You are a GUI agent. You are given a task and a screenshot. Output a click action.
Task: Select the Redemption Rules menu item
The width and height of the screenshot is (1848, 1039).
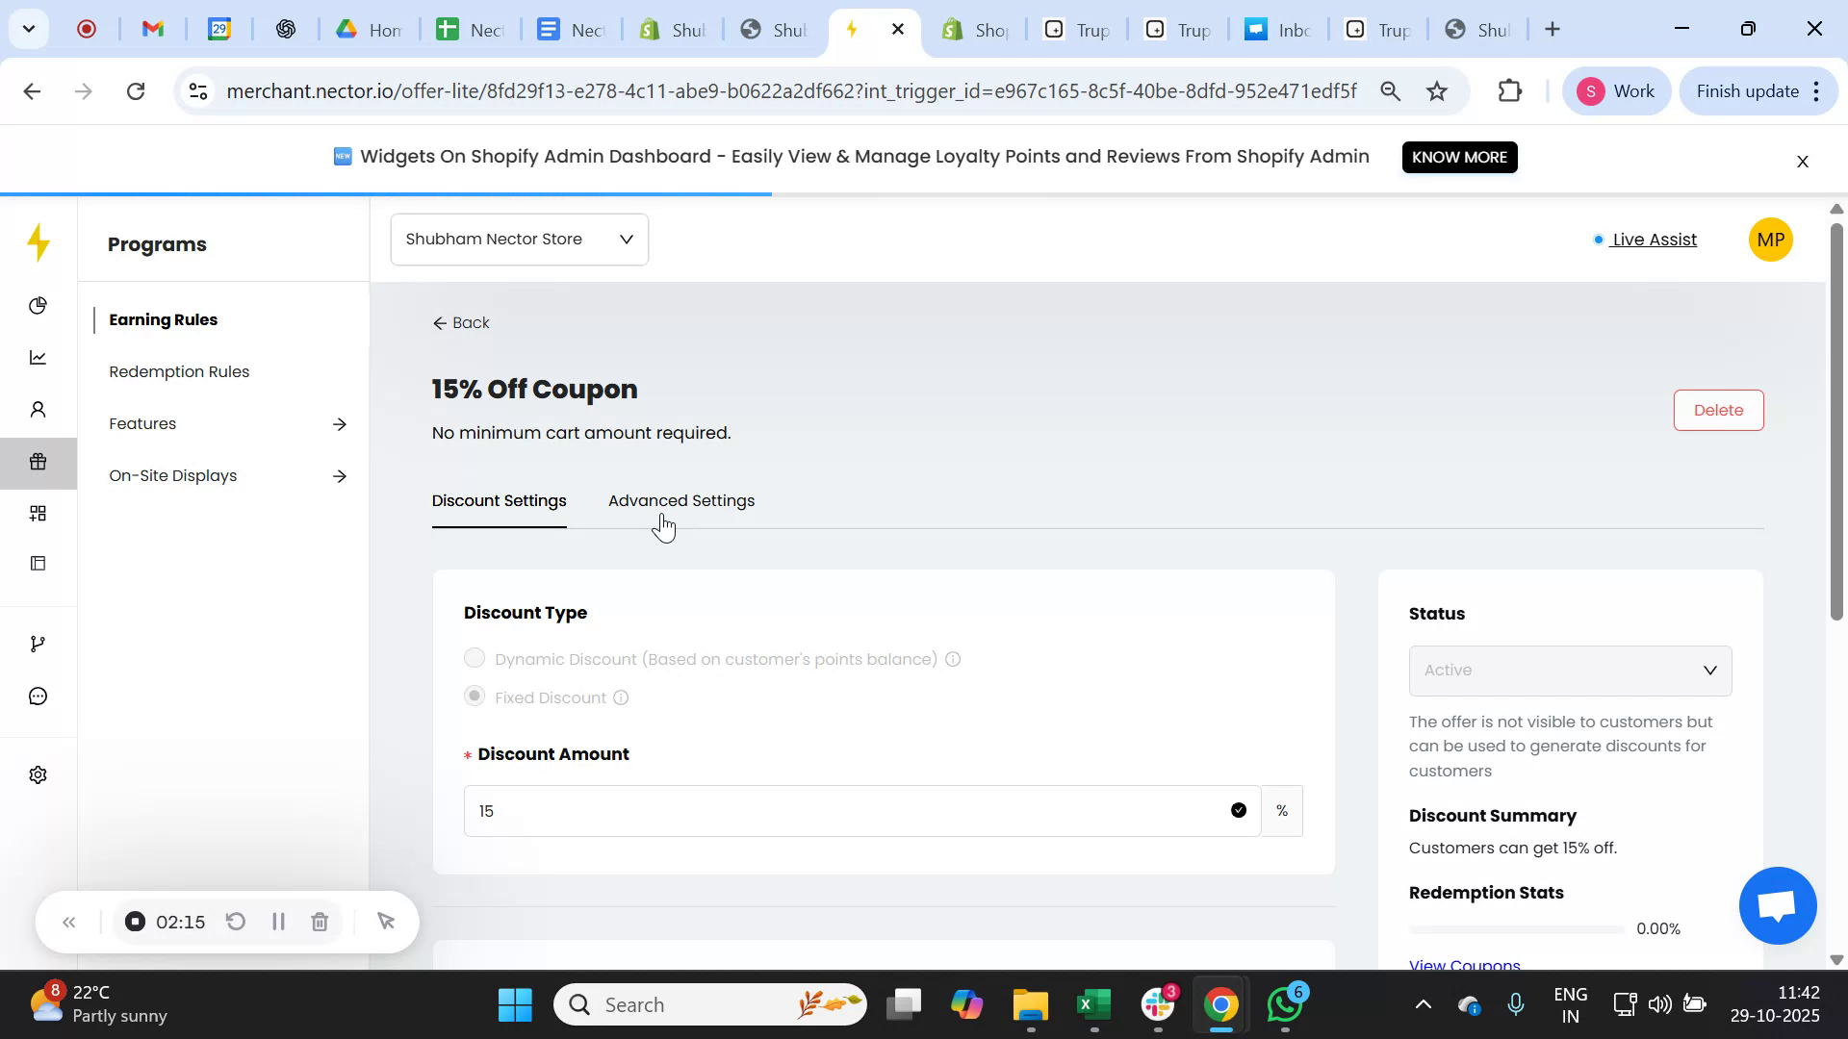click(x=179, y=370)
